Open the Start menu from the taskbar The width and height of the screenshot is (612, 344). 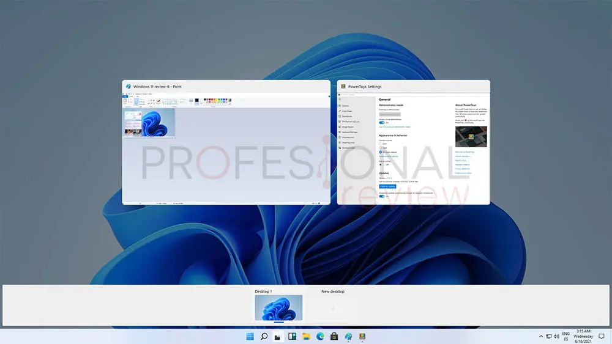(250, 336)
